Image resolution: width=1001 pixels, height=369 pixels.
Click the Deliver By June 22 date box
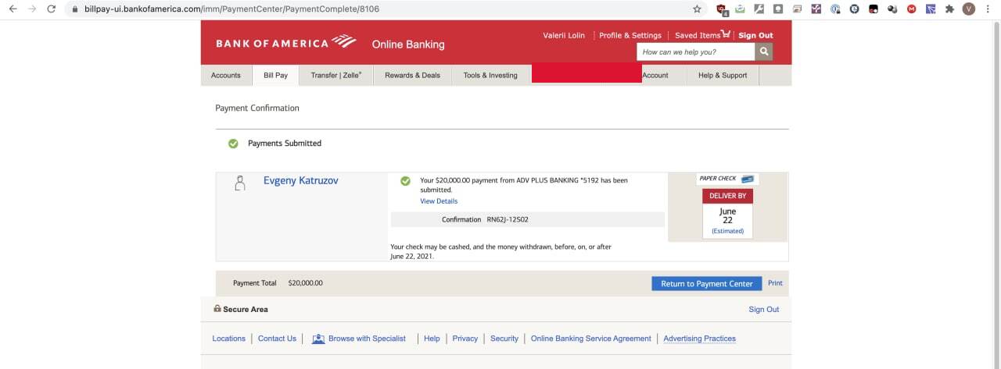click(727, 213)
